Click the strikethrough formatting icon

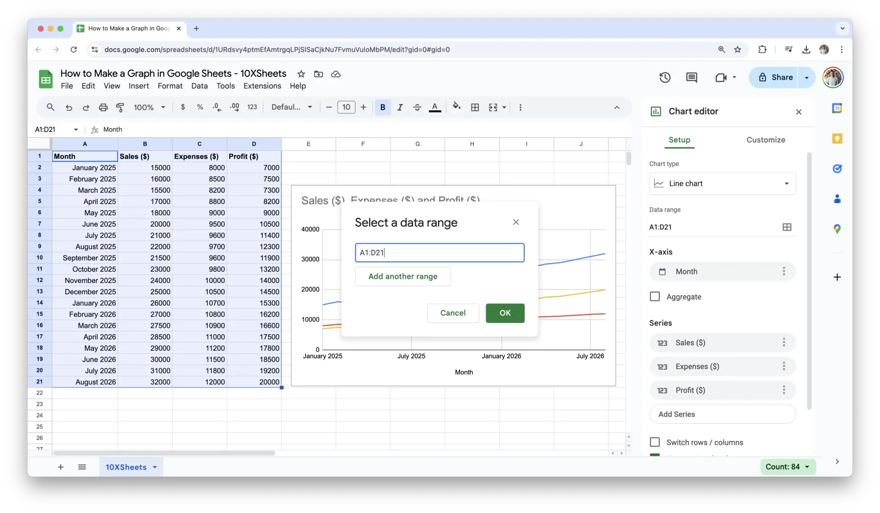pyautogui.click(x=417, y=107)
